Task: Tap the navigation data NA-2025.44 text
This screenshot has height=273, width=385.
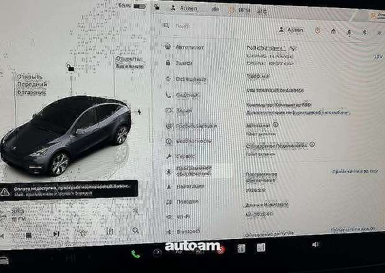Action: (259, 215)
